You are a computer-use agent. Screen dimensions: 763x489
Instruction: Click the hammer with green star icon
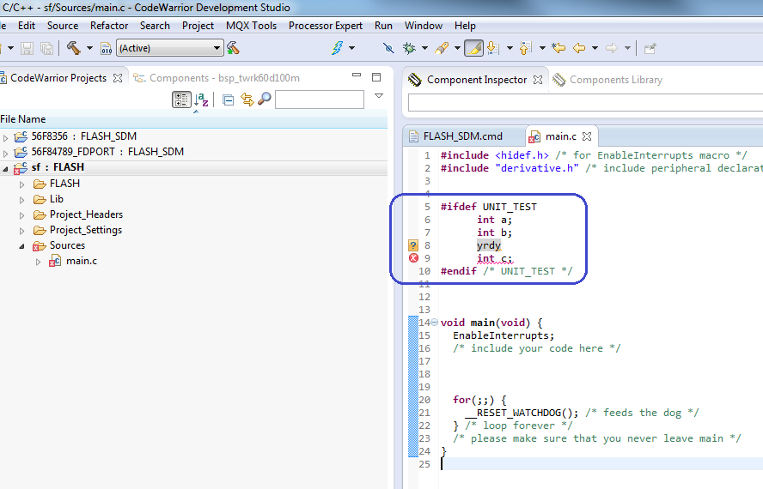point(233,48)
